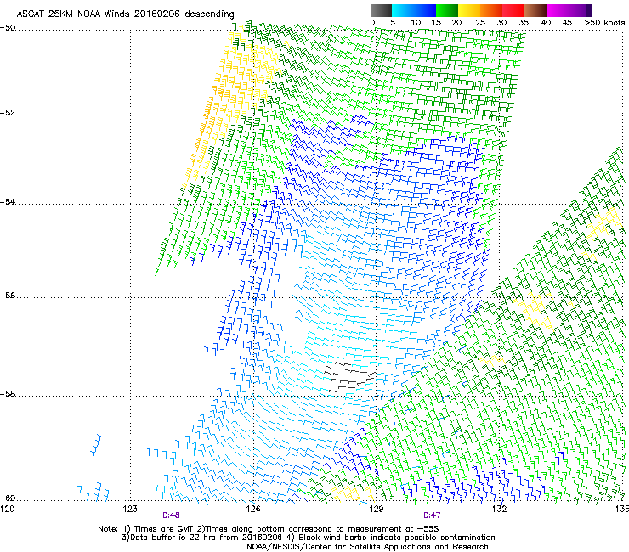Click the brown 35-40 knots legend swatch
This screenshot has height=552, width=629.
(x=535, y=10)
